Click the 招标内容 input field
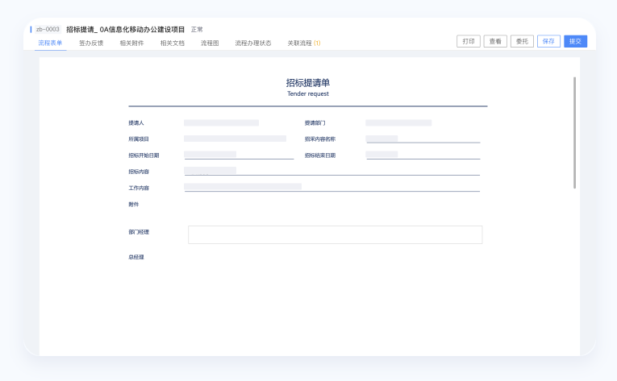 pyautogui.click(x=331, y=171)
